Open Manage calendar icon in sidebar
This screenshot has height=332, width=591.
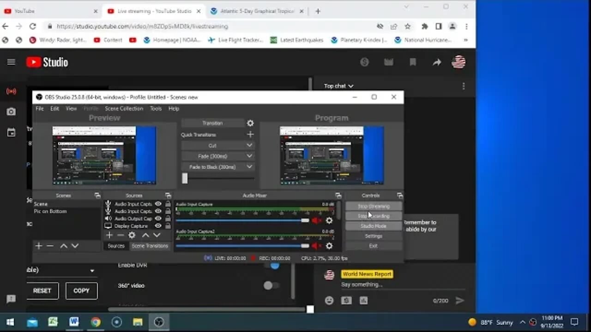[11, 133]
